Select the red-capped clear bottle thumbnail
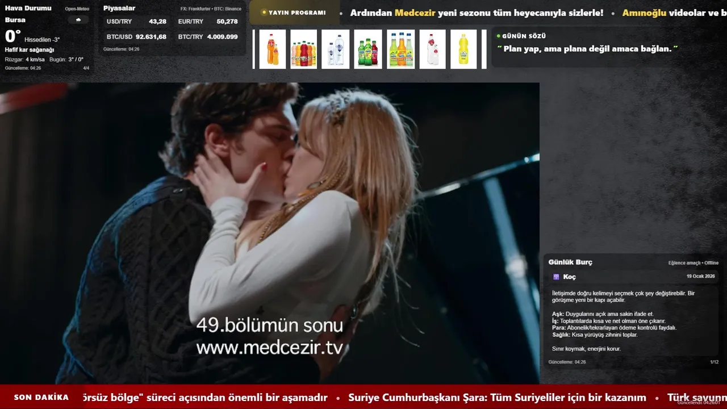727x409 pixels. [x=432, y=49]
